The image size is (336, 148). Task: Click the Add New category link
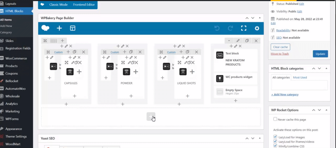tap(285, 94)
